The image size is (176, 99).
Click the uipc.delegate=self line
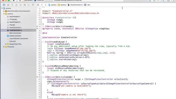point(58,81)
